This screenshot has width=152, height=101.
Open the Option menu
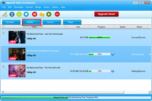(55, 7)
